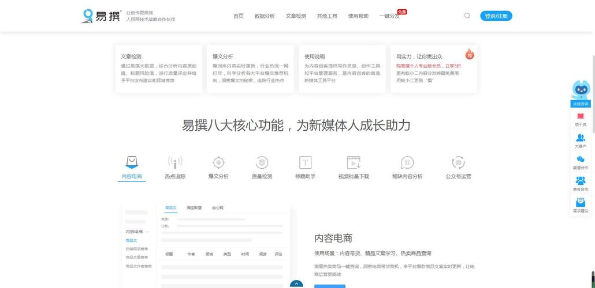Select the 公众号运营 icon
The height and width of the screenshot is (288, 595).
point(458,162)
